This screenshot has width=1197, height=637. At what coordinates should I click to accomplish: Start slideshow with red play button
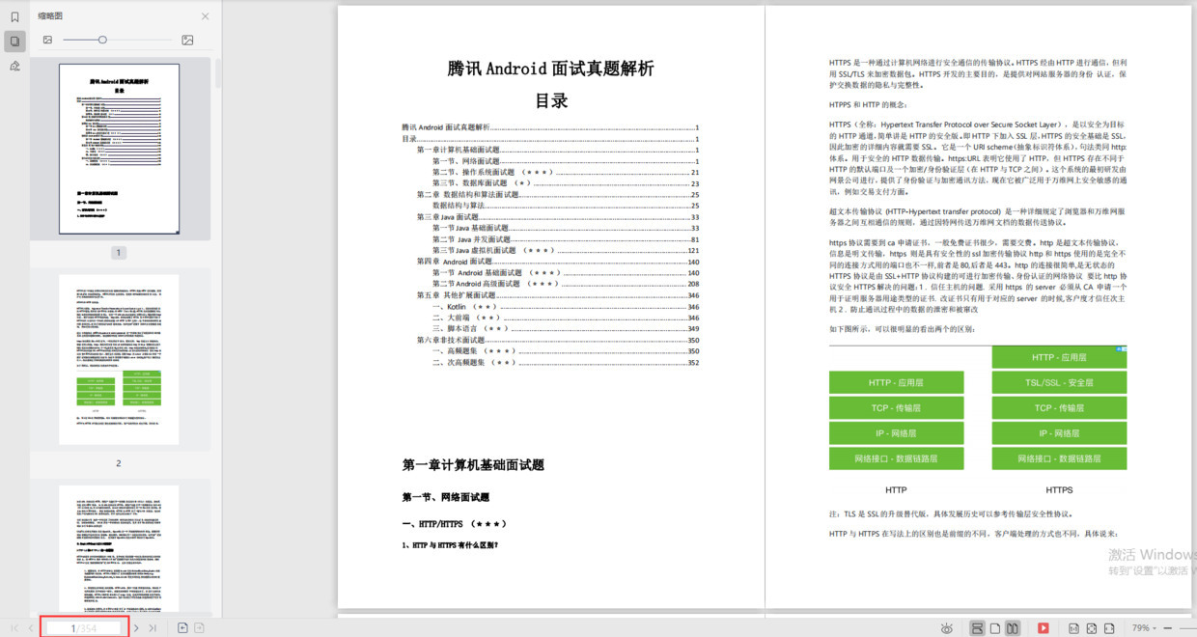(1044, 628)
